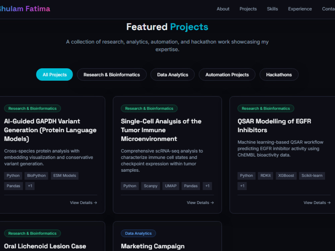Show Data Analytics projects

[x=173, y=75]
